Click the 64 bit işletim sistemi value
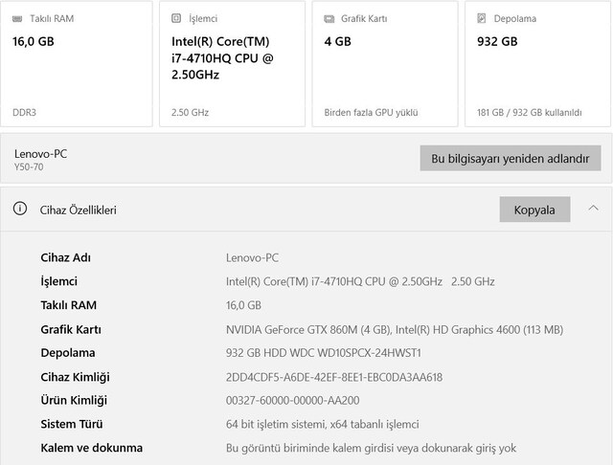 (323, 425)
